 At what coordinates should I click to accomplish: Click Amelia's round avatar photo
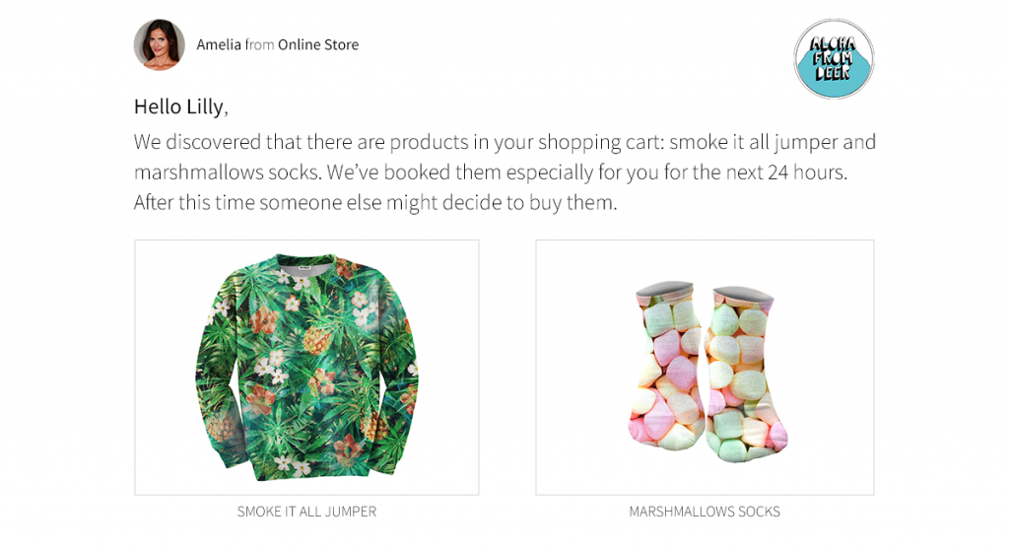pos(159,44)
